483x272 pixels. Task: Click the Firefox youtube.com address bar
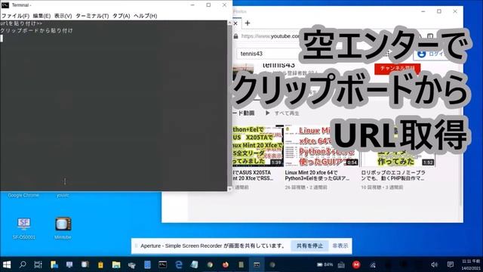(270, 36)
